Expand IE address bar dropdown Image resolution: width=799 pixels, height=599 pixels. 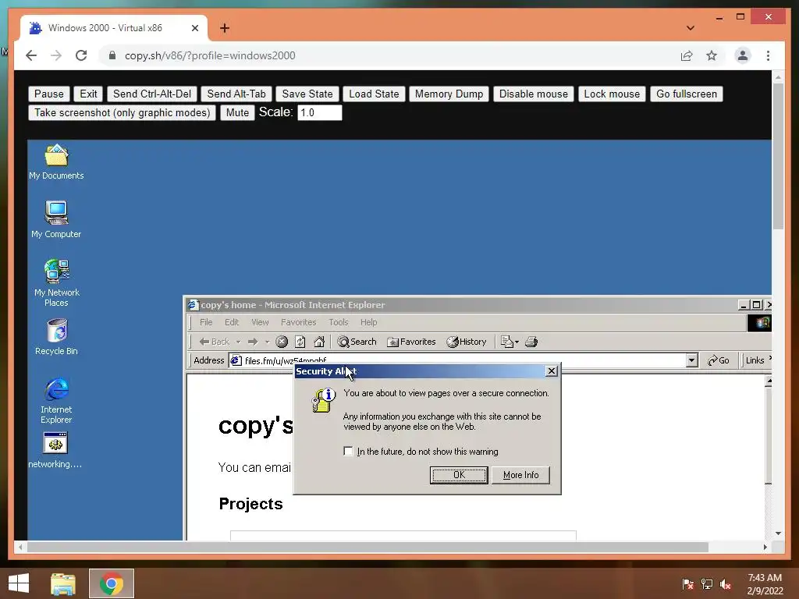click(691, 360)
